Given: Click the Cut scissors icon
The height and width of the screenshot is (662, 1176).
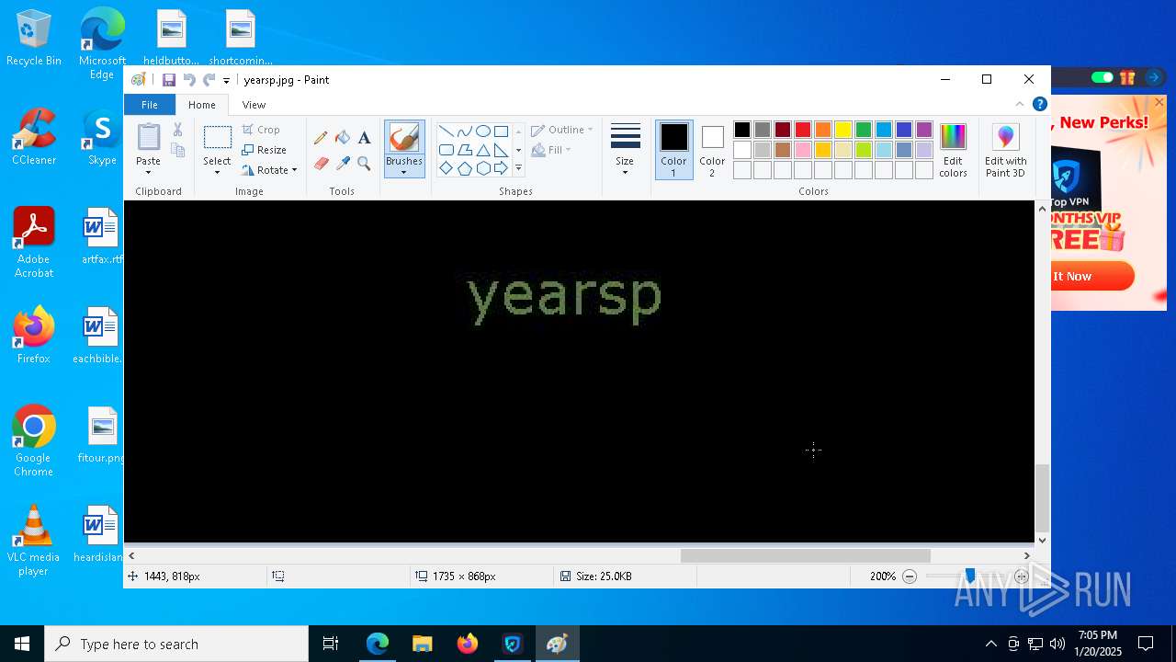Looking at the screenshot, I should 177,130.
